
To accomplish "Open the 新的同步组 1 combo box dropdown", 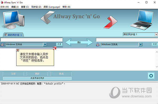I will (x=156, y=34).
